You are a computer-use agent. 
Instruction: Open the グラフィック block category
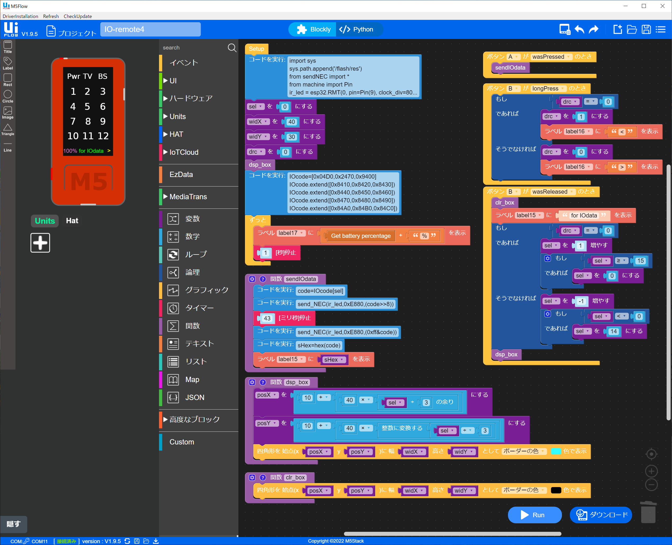[x=199, y=290]
